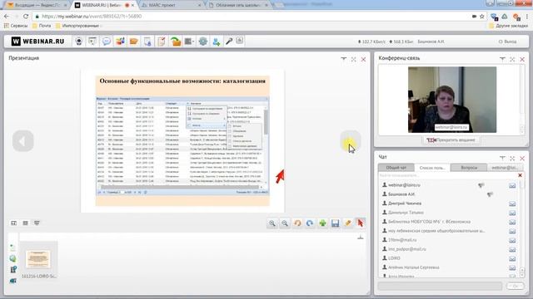Click the small upload arrow toolbar icon
This screenshot has height=299, width=533.
239,41
